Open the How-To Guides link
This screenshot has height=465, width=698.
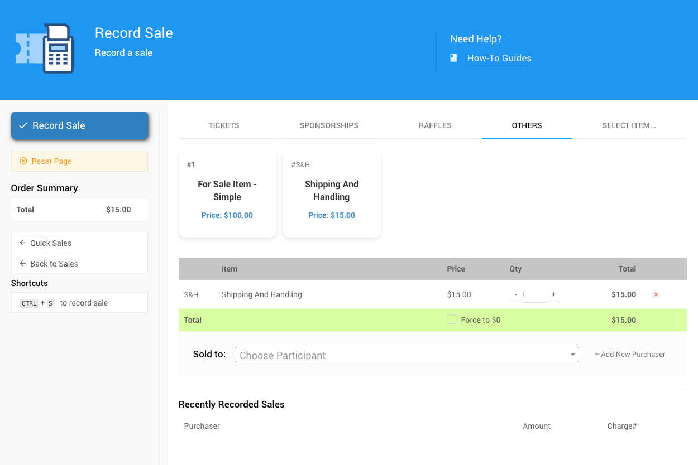click(499, 58)
